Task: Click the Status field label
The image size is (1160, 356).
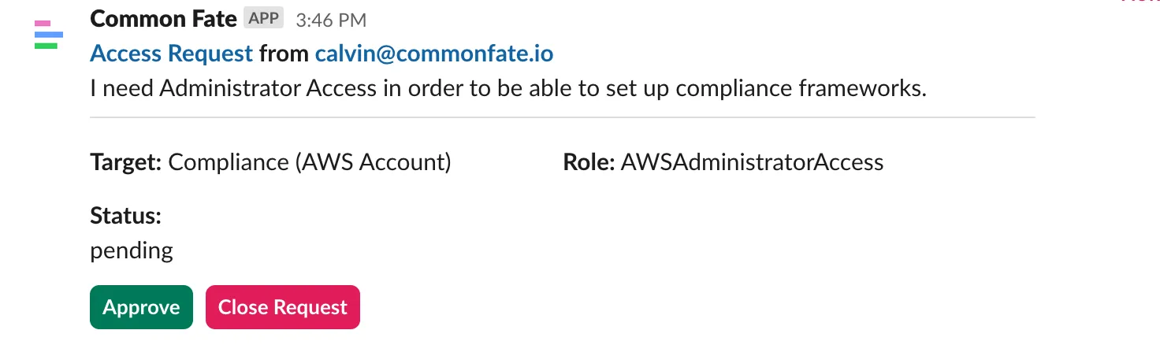Action: click(125, 215)
